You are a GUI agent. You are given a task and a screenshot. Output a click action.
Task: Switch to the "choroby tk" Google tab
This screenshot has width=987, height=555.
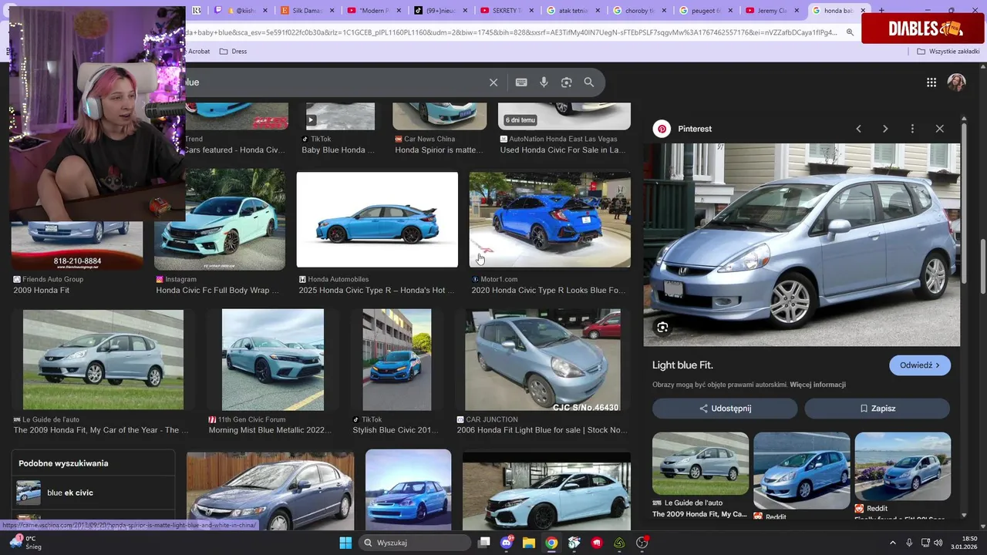(x=638, y=11)
